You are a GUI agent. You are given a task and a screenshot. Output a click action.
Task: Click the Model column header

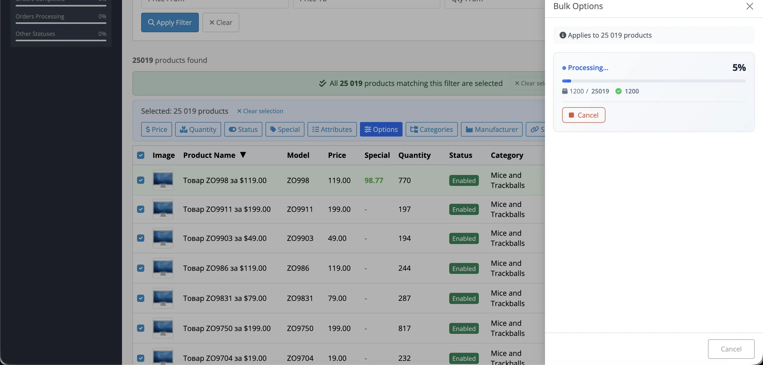pyautogui.click(x=298, y=155)
